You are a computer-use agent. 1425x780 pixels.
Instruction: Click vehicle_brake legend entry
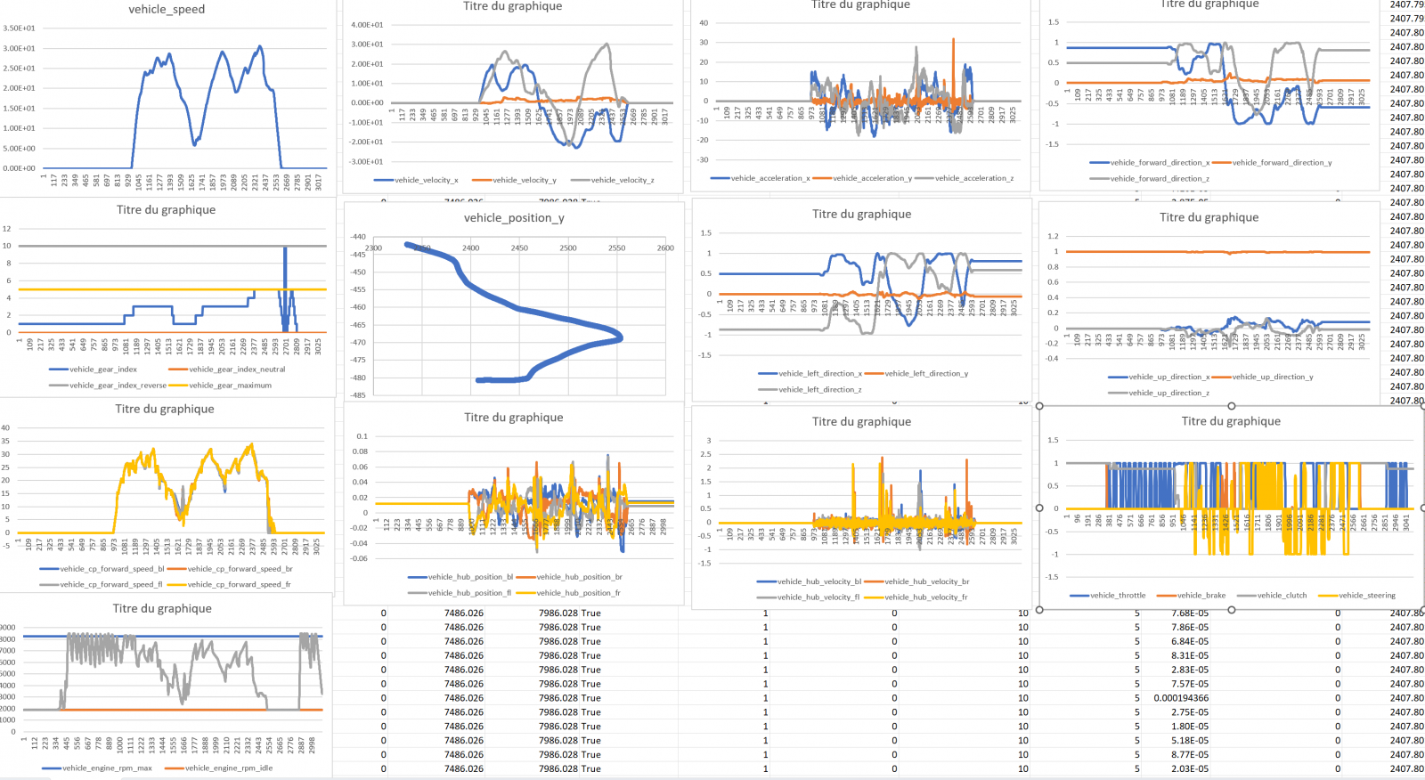[1191, 596]
